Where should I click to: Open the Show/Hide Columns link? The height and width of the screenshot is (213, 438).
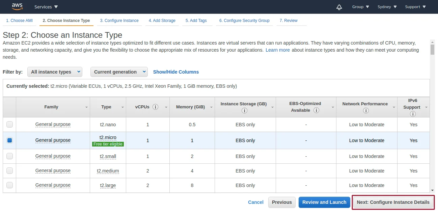tap(176, 72)
